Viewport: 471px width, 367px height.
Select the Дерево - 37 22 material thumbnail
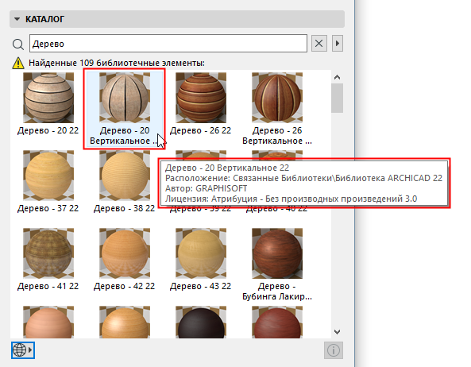(x=48, y=176)
